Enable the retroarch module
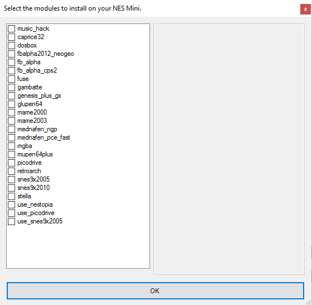The height and width of the screenshot is (305, 312). pyautogui.click(x=11, y=171)
